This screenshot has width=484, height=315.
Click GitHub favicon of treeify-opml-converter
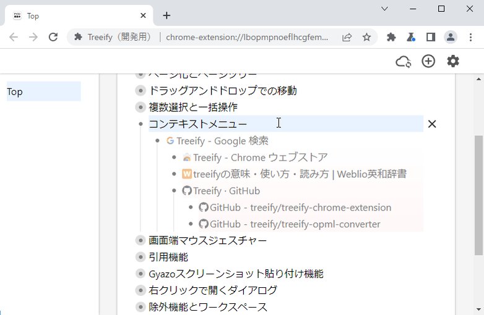point(204,224)
